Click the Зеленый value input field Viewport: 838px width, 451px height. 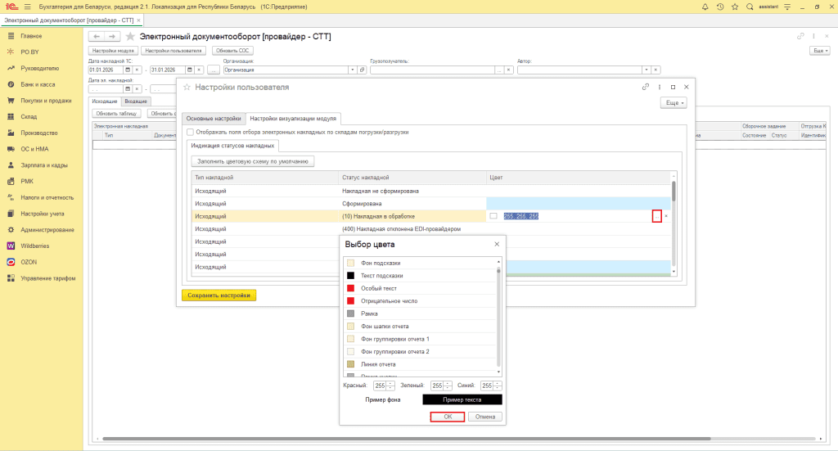436,386
